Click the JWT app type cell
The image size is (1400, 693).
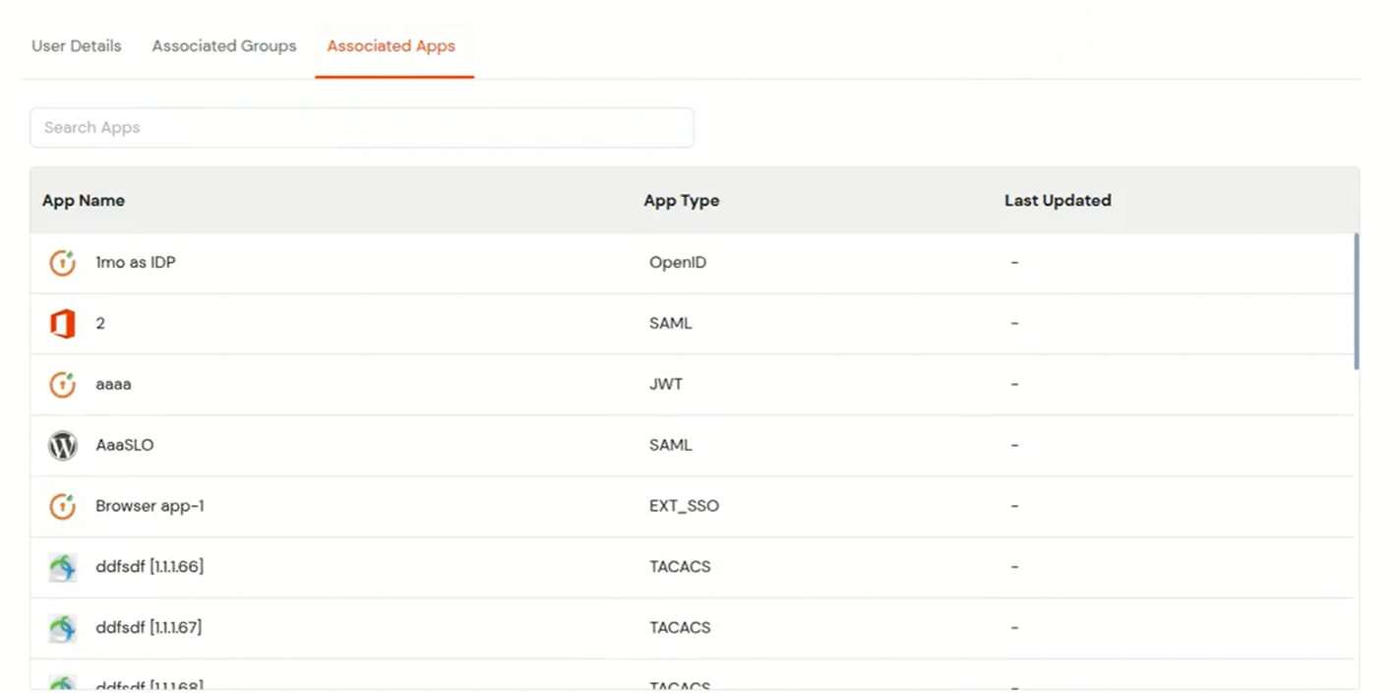coord(666,385)
